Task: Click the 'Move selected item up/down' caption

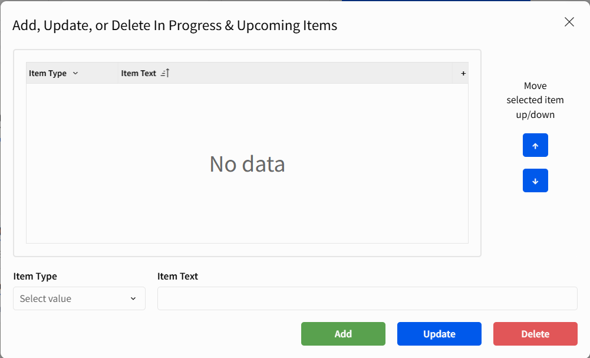Action: point(535,100)
